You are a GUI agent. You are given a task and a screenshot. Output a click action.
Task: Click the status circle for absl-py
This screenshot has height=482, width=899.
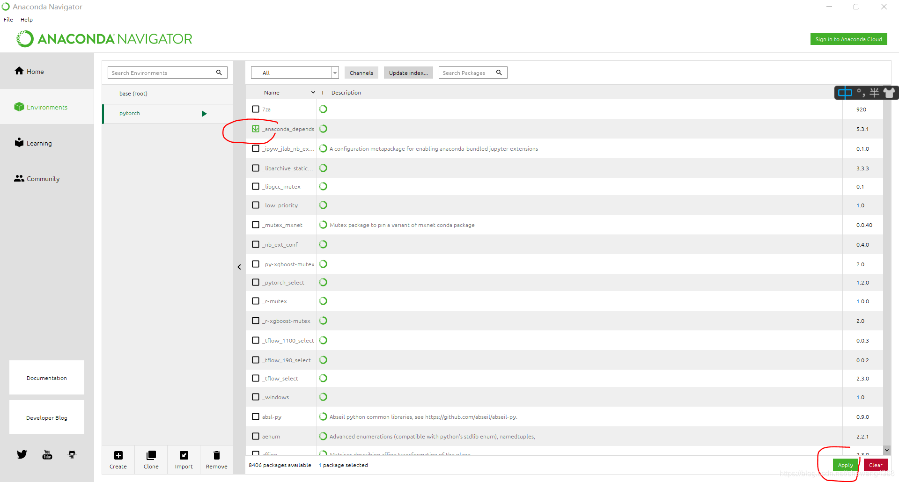323,416
